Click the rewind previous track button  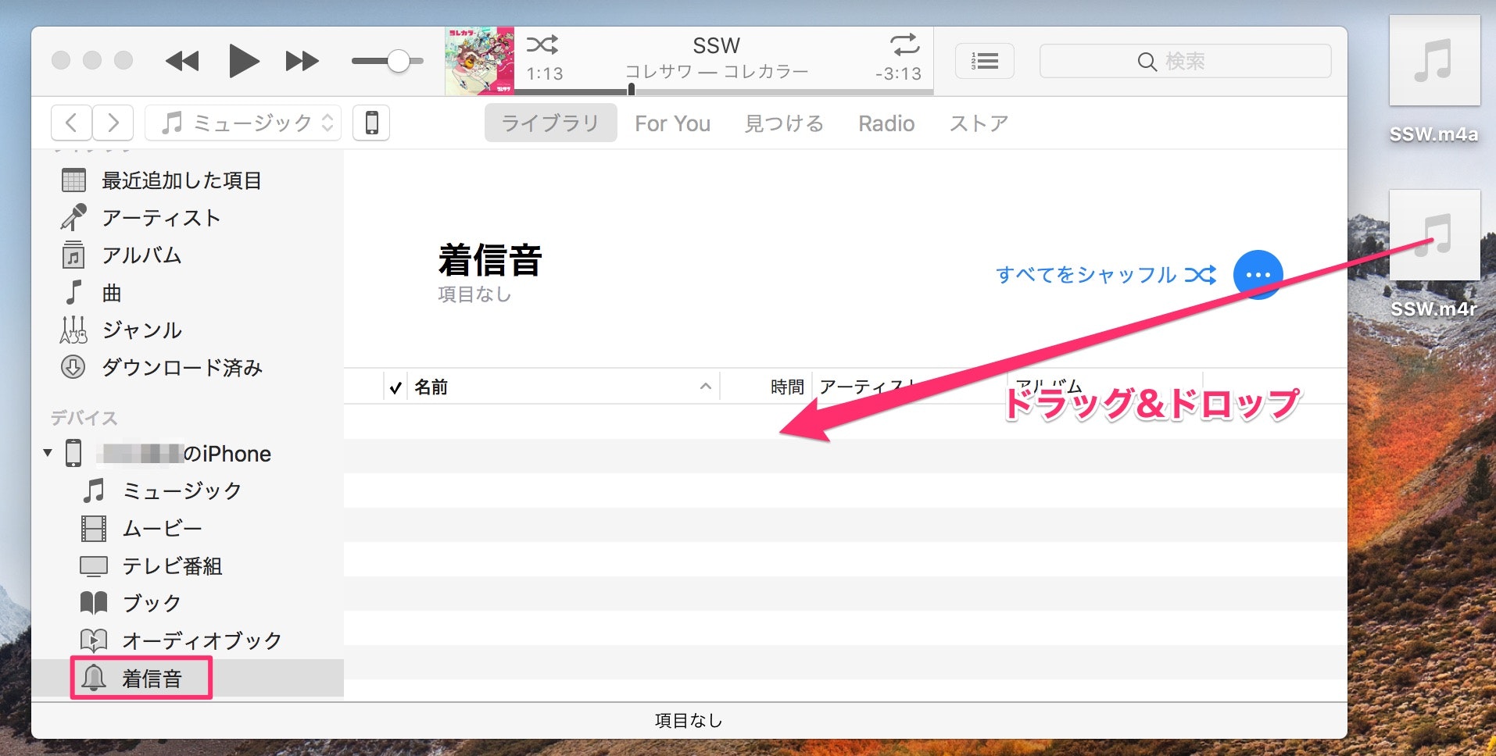[183, 61]
